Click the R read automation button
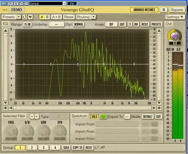 coord(10,4)
